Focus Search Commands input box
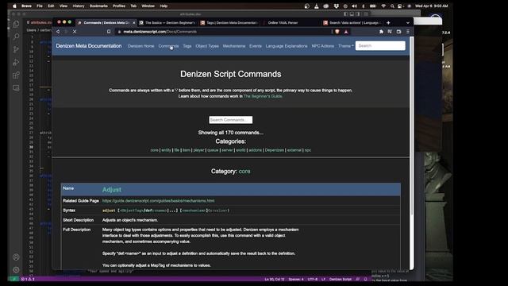The width and height of the screenshot is (508, 286). (231, 120)
